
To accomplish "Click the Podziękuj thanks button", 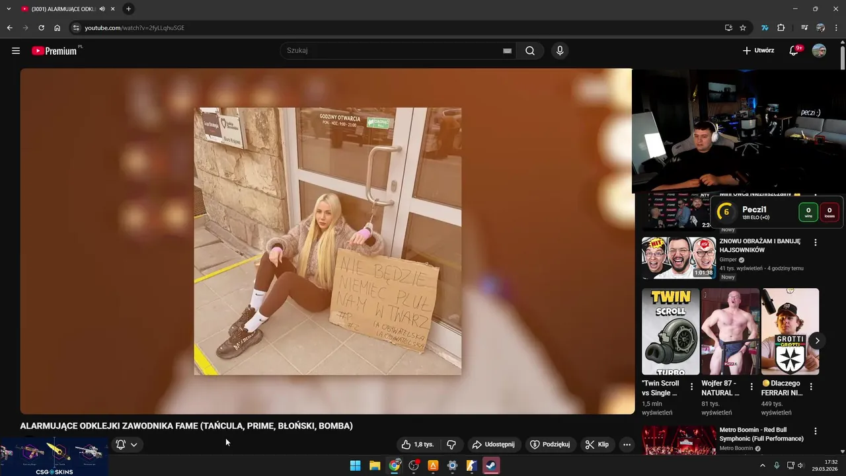I will coord(550,445).
